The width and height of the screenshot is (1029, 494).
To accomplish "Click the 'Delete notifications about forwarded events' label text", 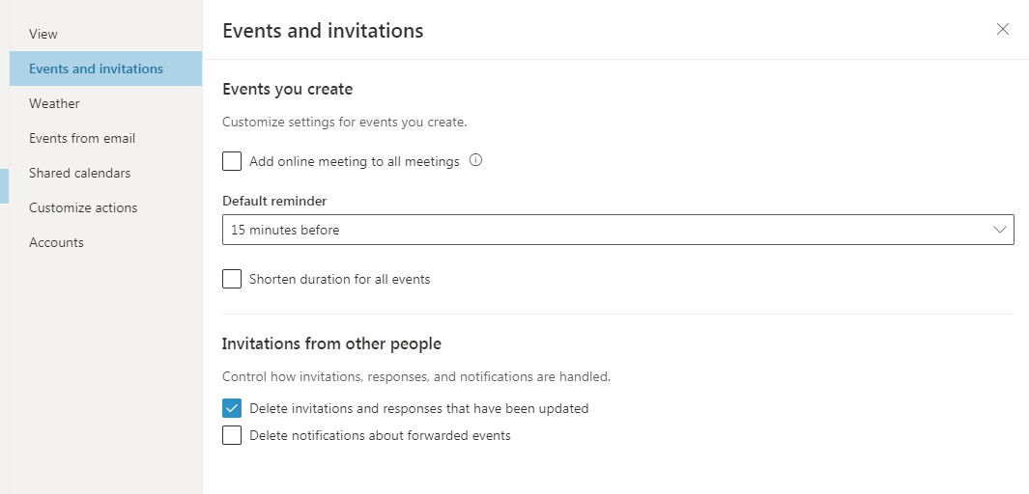I will (x=380, y=435).
